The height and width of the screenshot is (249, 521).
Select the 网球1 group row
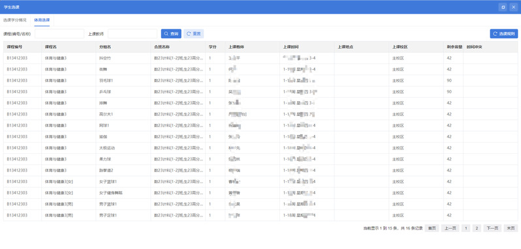coord(260,125)
